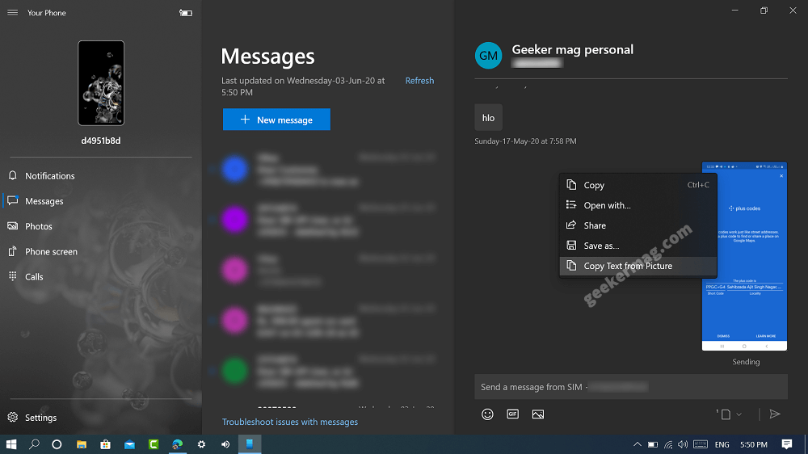This screenshot has width=808, height=454.
Task: Open Camtasia from the taskbar
Action: [153, 444]
